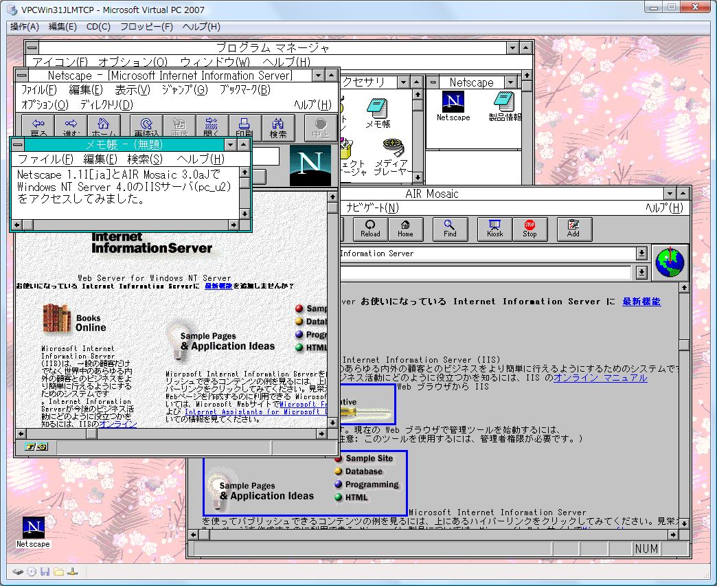
Task: Click the floppy disk icon in the Virtual PC status bar
Action: tap(45, 572)
